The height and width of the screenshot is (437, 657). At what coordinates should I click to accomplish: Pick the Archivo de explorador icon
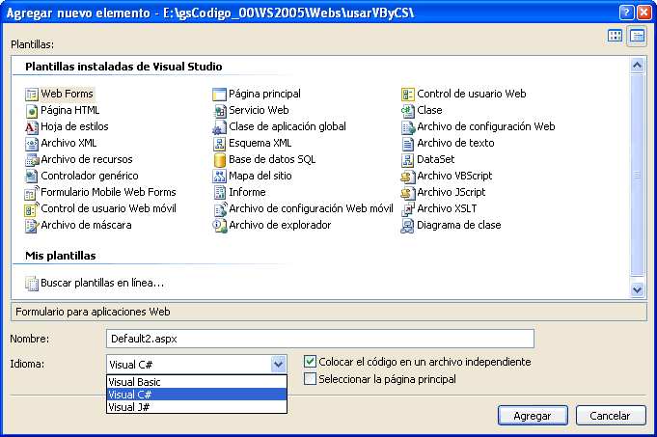[220, 226]
